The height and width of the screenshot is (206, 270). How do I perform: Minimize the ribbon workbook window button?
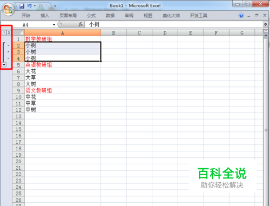[249, 16]
